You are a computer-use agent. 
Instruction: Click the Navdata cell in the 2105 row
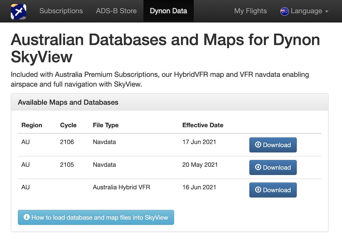[104, 165]
